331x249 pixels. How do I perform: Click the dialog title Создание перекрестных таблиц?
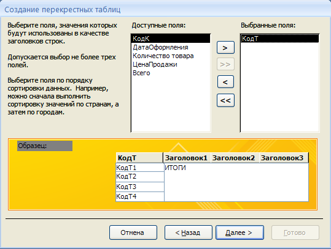coord(63,10)
